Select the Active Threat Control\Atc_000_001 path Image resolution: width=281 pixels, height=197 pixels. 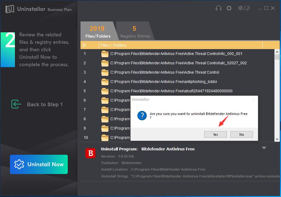(x=176, y=54)
